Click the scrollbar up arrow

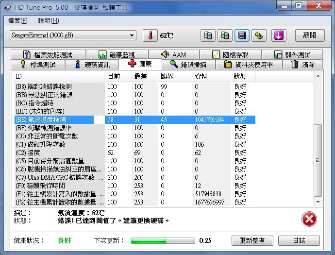318,76
